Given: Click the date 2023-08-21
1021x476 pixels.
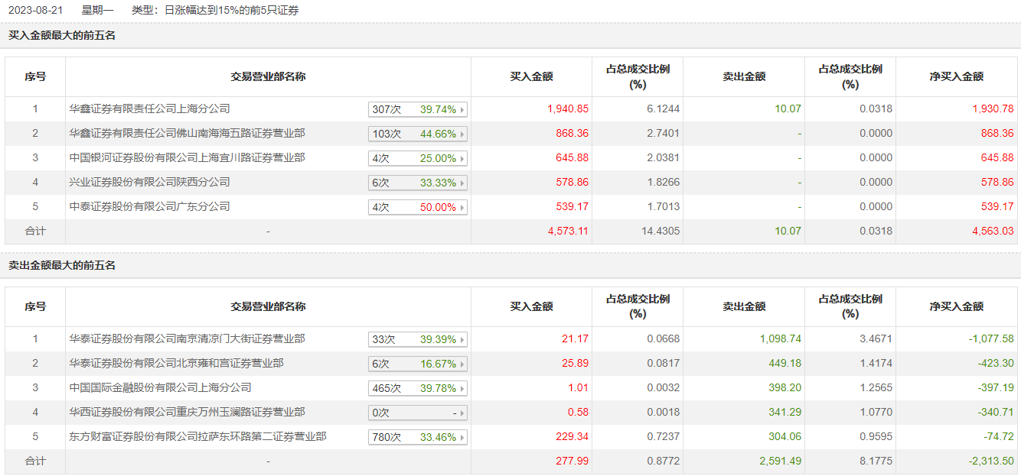Looking at the screenshot, I should (x=35, y=11).
